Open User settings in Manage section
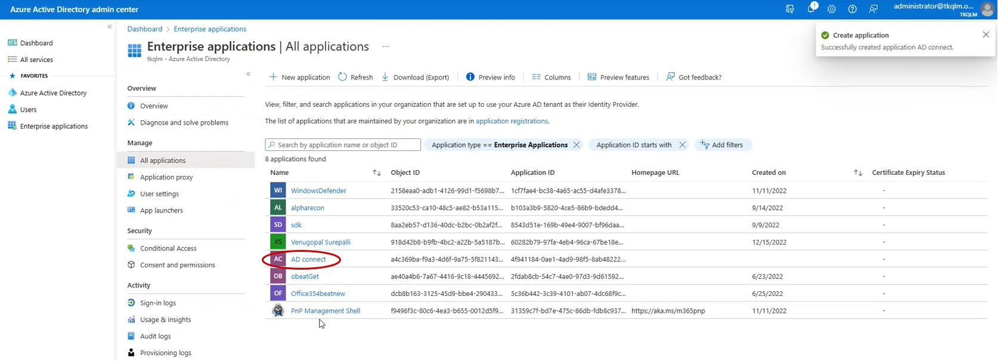This screenshot has height=361, width=998. coord(159,194)
